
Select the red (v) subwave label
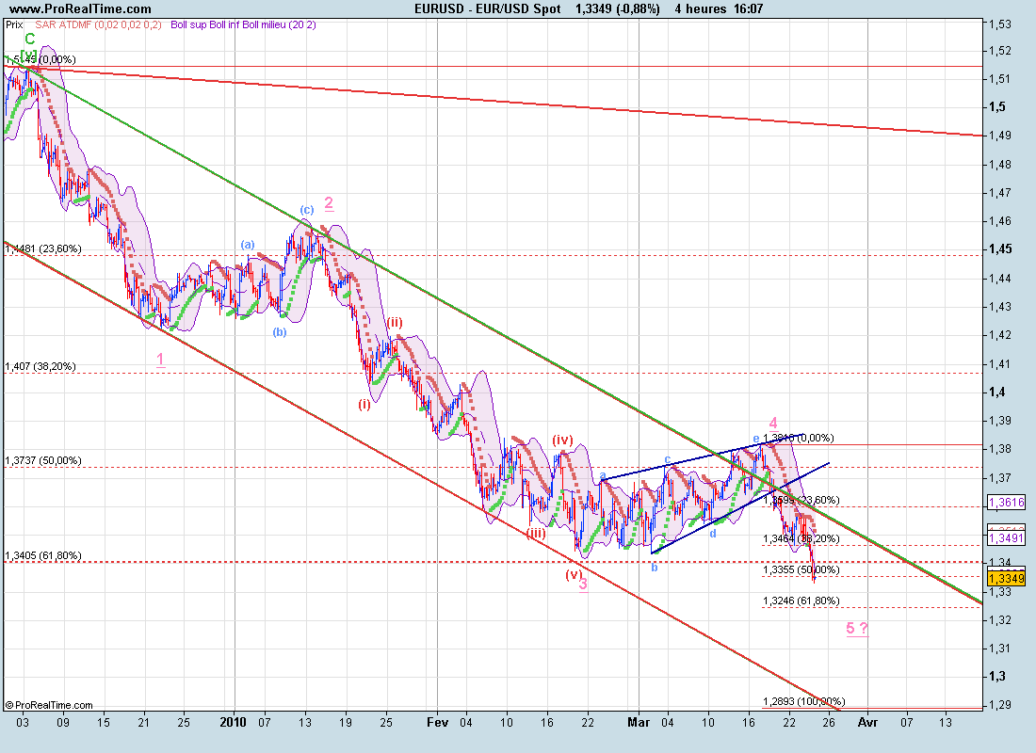pos(573,575)
